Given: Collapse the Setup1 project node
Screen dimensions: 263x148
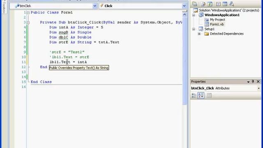Looking at the screenshot, I should 194,29.
